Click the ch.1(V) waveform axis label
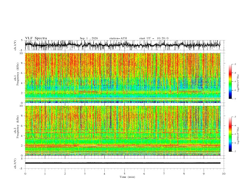 15,45
